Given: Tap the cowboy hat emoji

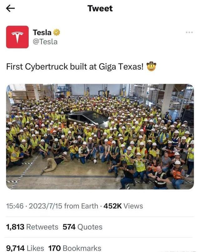Looking at the screenshot, I should click(x=151, y=66).
